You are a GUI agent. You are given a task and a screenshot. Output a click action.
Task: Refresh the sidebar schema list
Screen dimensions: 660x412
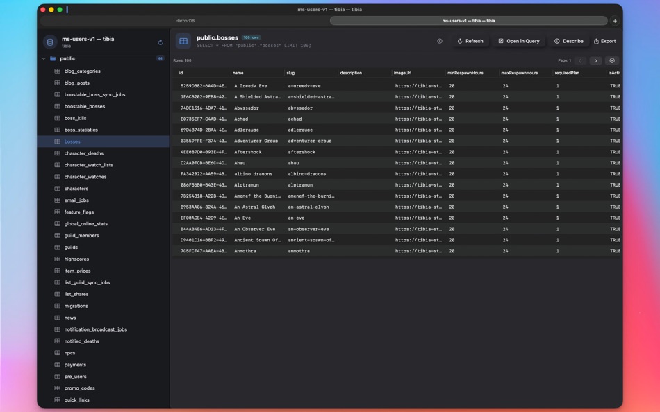click(x=160, y=42)
